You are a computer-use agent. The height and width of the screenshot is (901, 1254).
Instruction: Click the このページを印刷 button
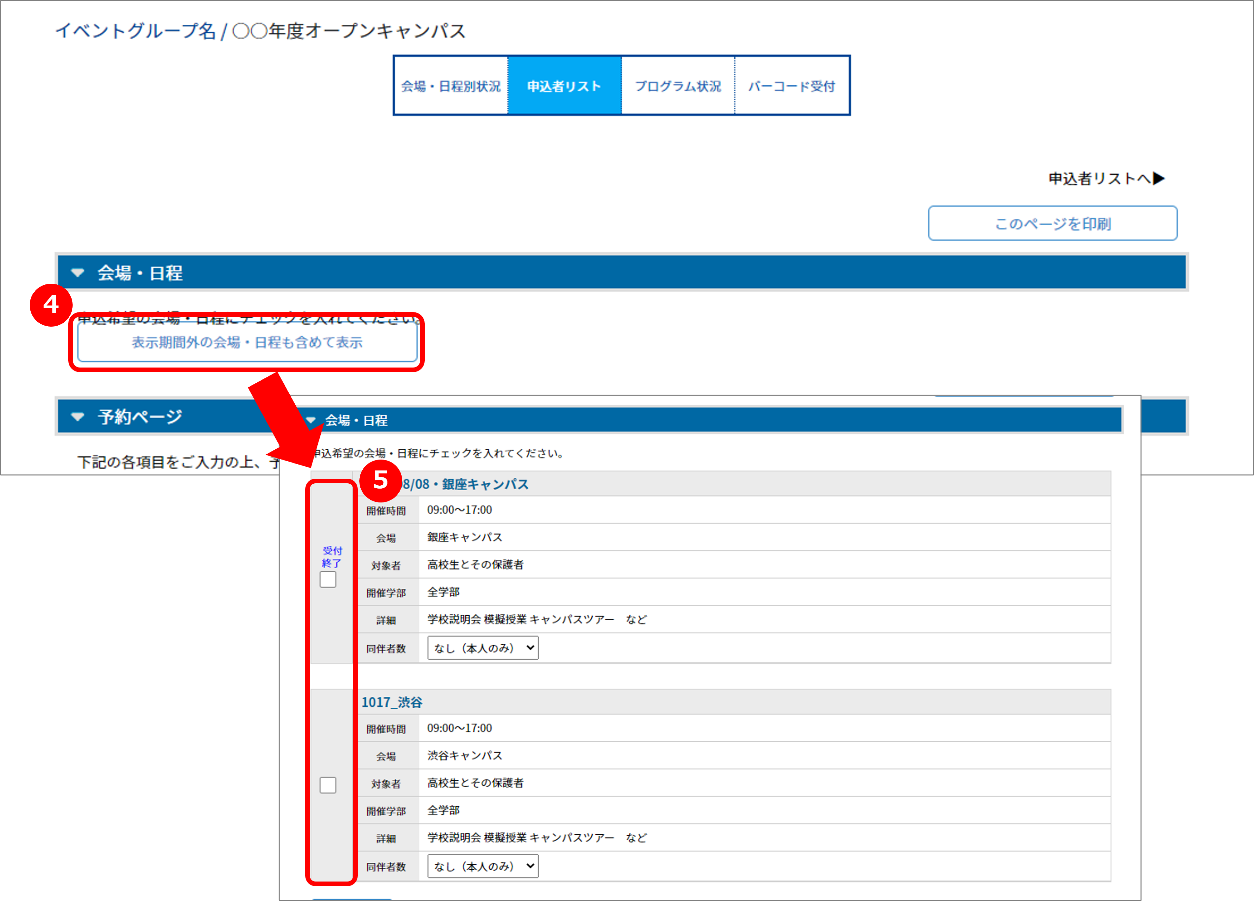tap(1052, 223)
